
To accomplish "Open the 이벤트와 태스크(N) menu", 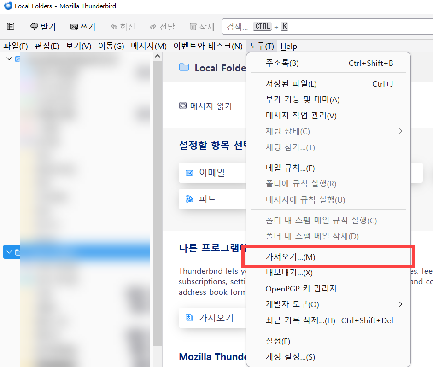I will click(x=208, y=46).
